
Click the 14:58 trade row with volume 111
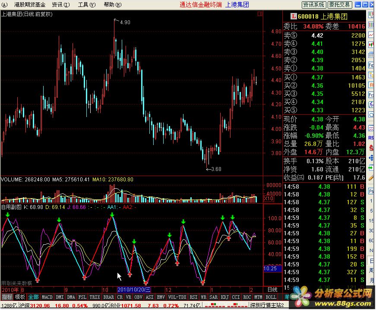coord(324,187)
